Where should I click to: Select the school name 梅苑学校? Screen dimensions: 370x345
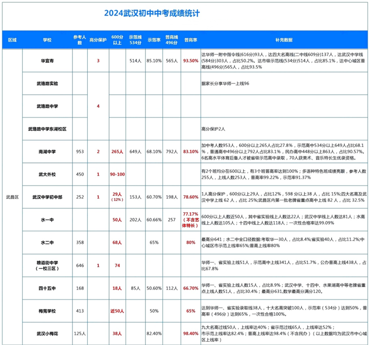click(x=47, y=311)
